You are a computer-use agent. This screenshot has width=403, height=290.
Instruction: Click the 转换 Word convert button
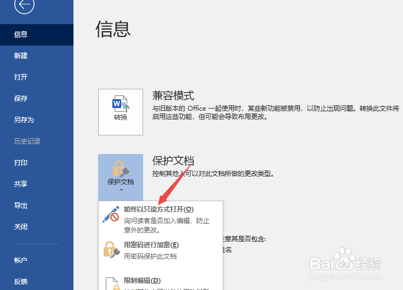pyautogui.click(x=121, y=112)
